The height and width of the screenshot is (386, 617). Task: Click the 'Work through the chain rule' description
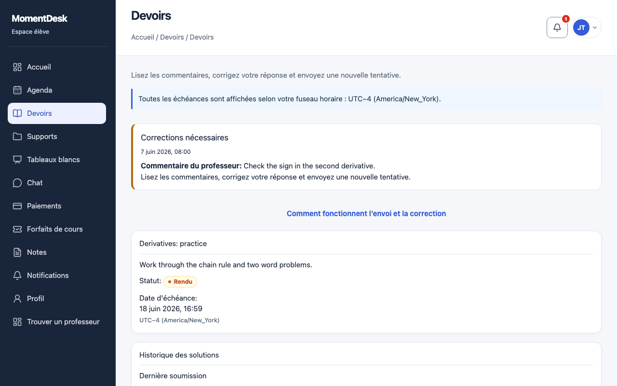point(226,265)
